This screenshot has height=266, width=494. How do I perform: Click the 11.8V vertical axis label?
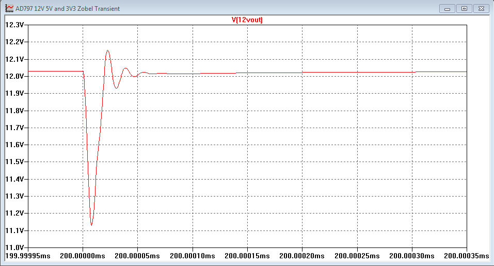14,111
